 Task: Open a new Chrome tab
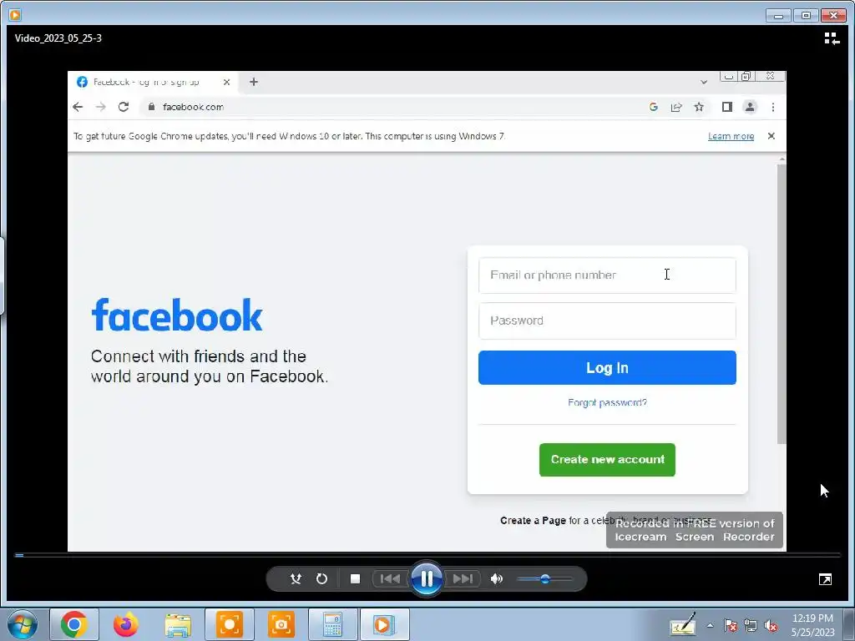(254, 82)
